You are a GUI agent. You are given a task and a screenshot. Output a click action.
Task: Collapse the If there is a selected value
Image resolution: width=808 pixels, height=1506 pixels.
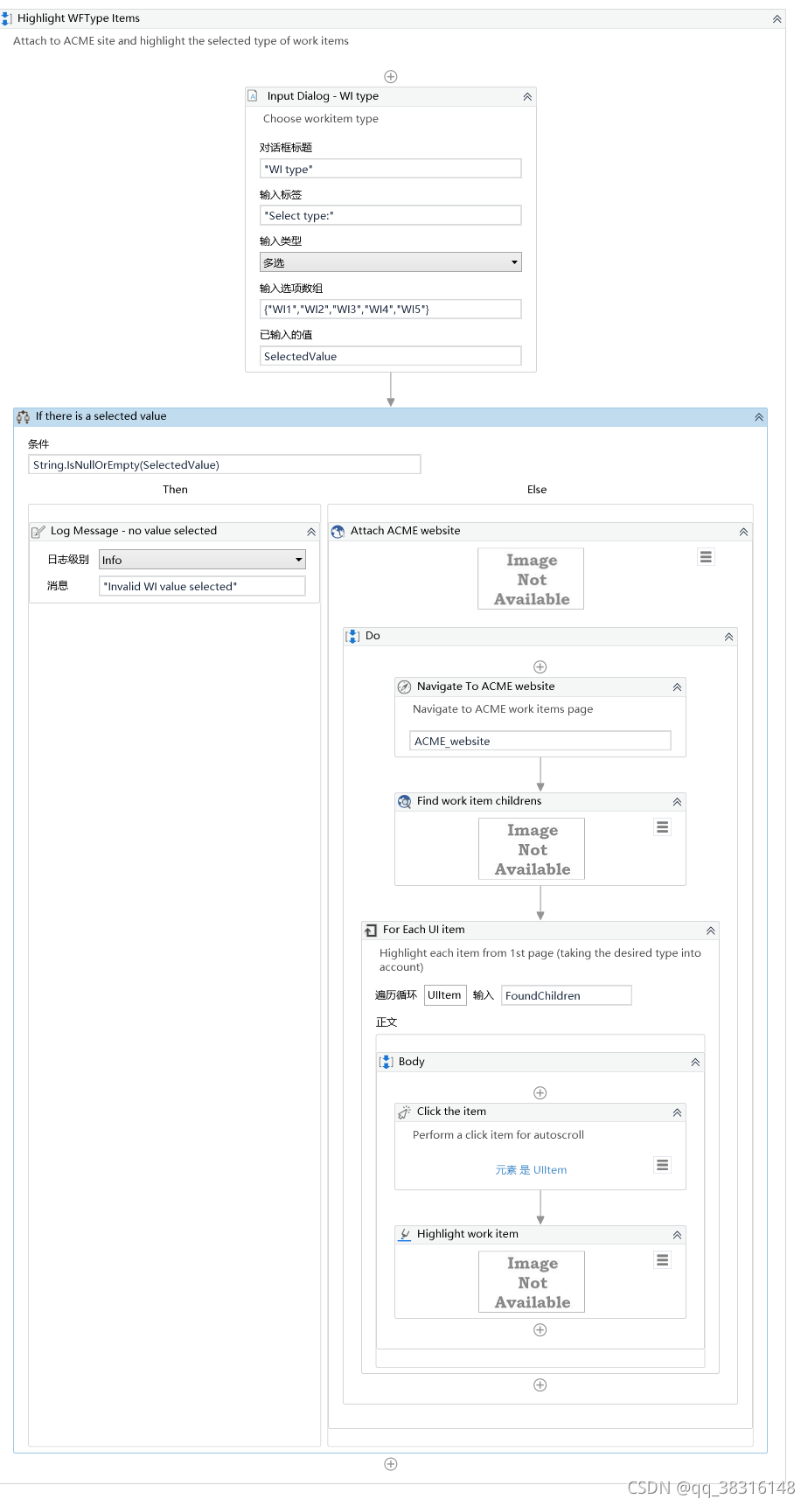[x=759, y=418]
